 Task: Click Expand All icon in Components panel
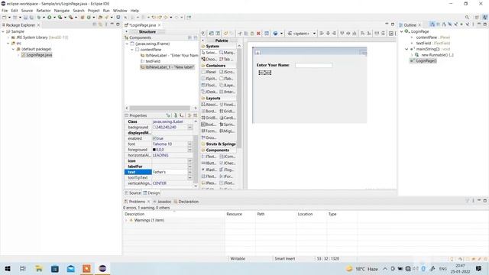click(189, 37)
